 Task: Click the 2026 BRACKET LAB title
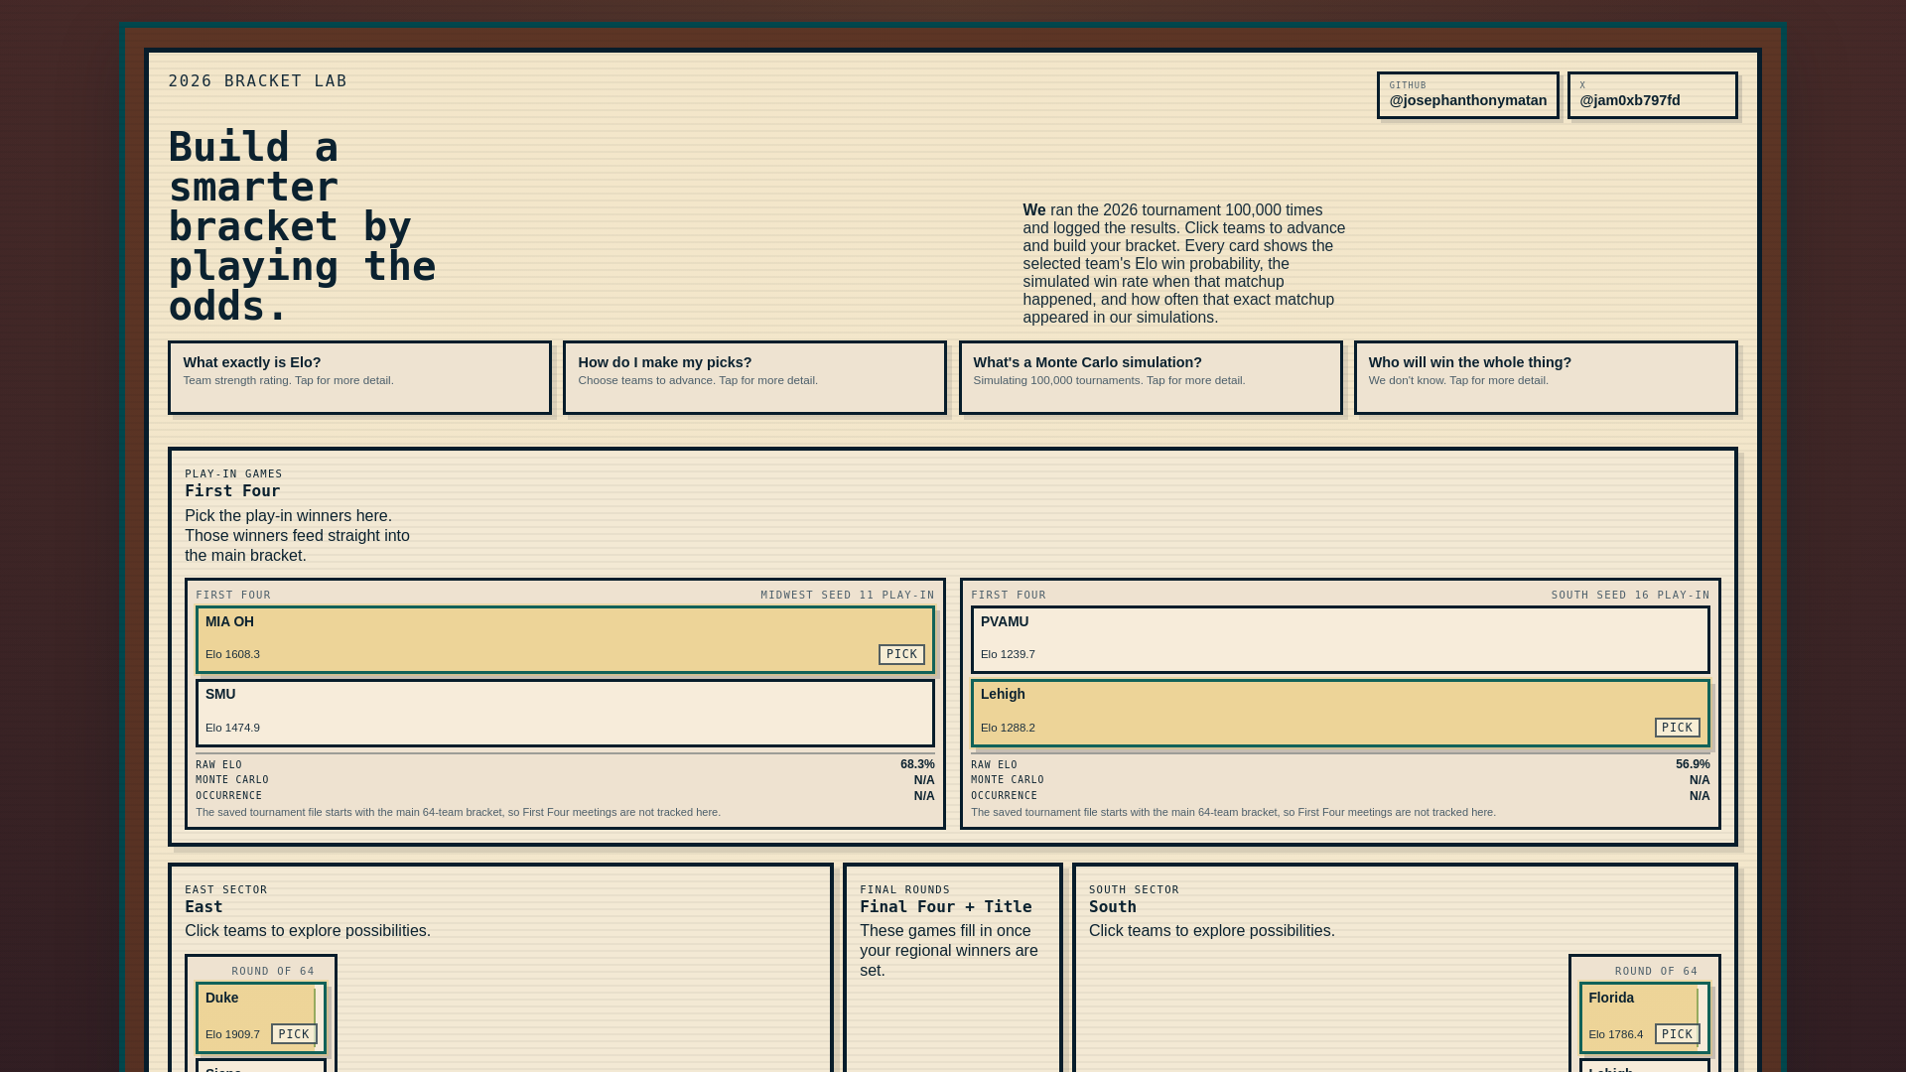[x=257, y=81]
